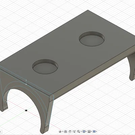
Task: Expand the Display Settings dropdown arrow
Action: (86, 131)
